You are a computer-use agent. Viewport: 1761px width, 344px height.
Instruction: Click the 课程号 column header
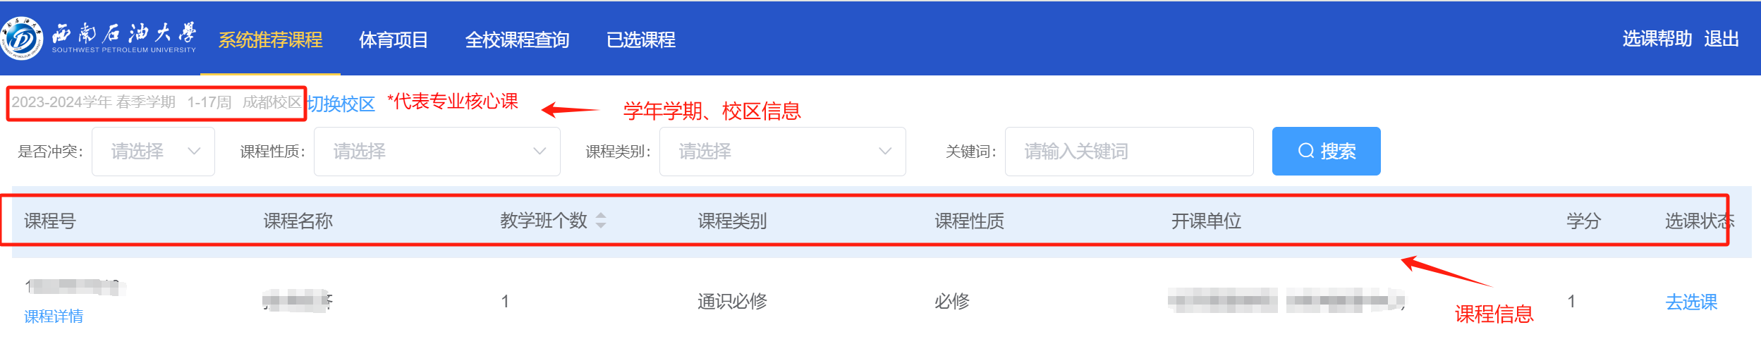[x=50, y=221]
